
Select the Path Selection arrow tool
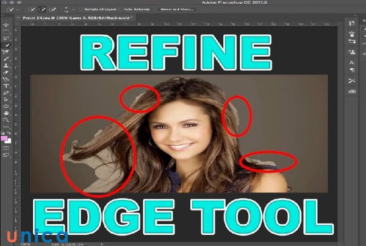[6, 99]
